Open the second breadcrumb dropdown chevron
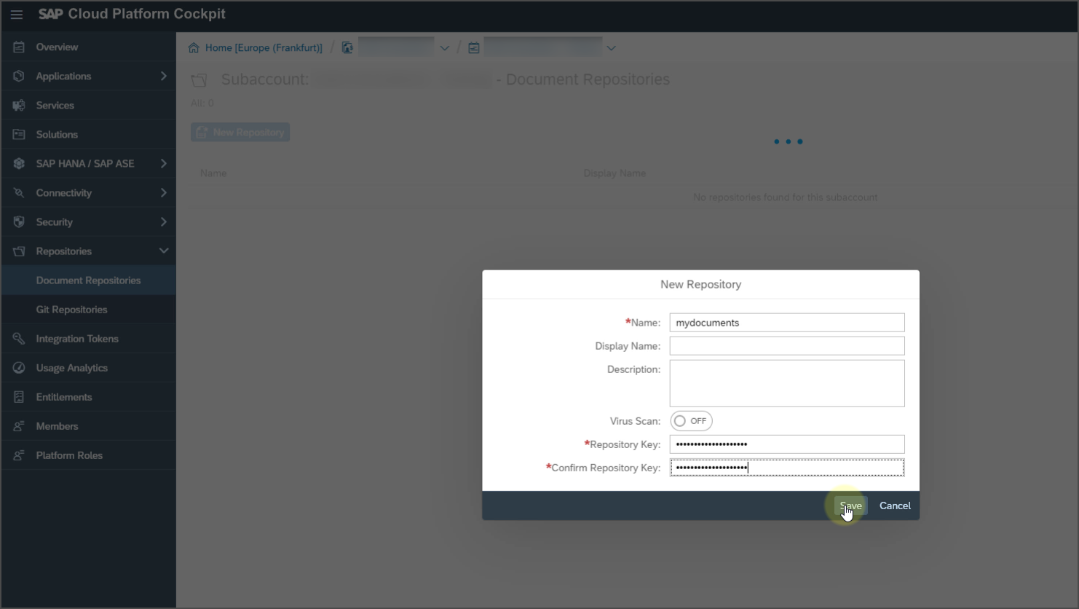The image size is (1079, 609). (x=611, y=47)
